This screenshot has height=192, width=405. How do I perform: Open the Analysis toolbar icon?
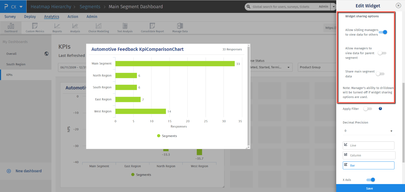pyautogui.click(x=75, y=28)
